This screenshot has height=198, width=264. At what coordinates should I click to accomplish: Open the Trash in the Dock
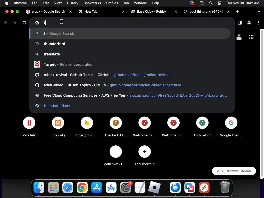(225, 187)
